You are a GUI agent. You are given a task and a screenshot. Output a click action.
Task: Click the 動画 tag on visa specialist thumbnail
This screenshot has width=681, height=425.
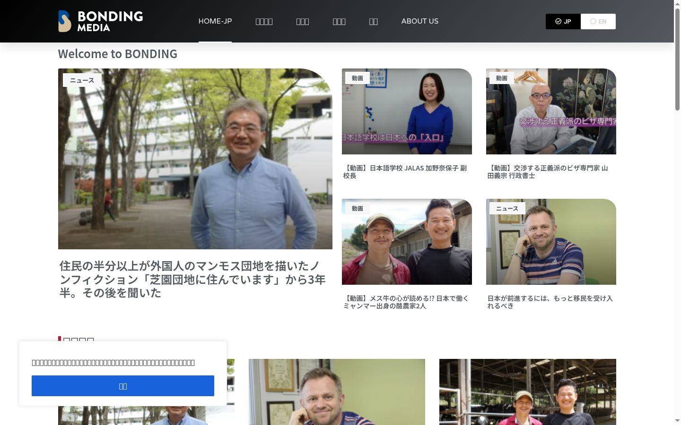click(502, 78)
